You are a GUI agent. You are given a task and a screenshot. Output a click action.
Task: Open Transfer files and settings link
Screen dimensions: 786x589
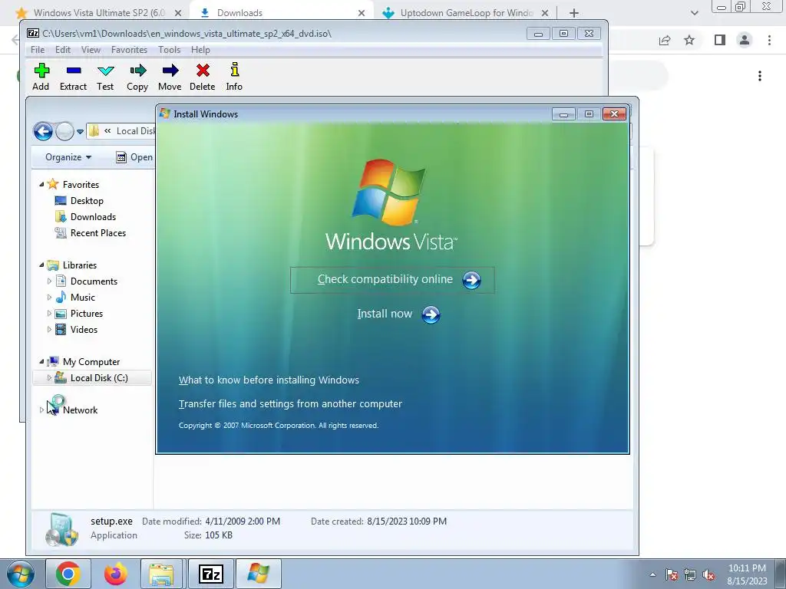pos(290,403)
